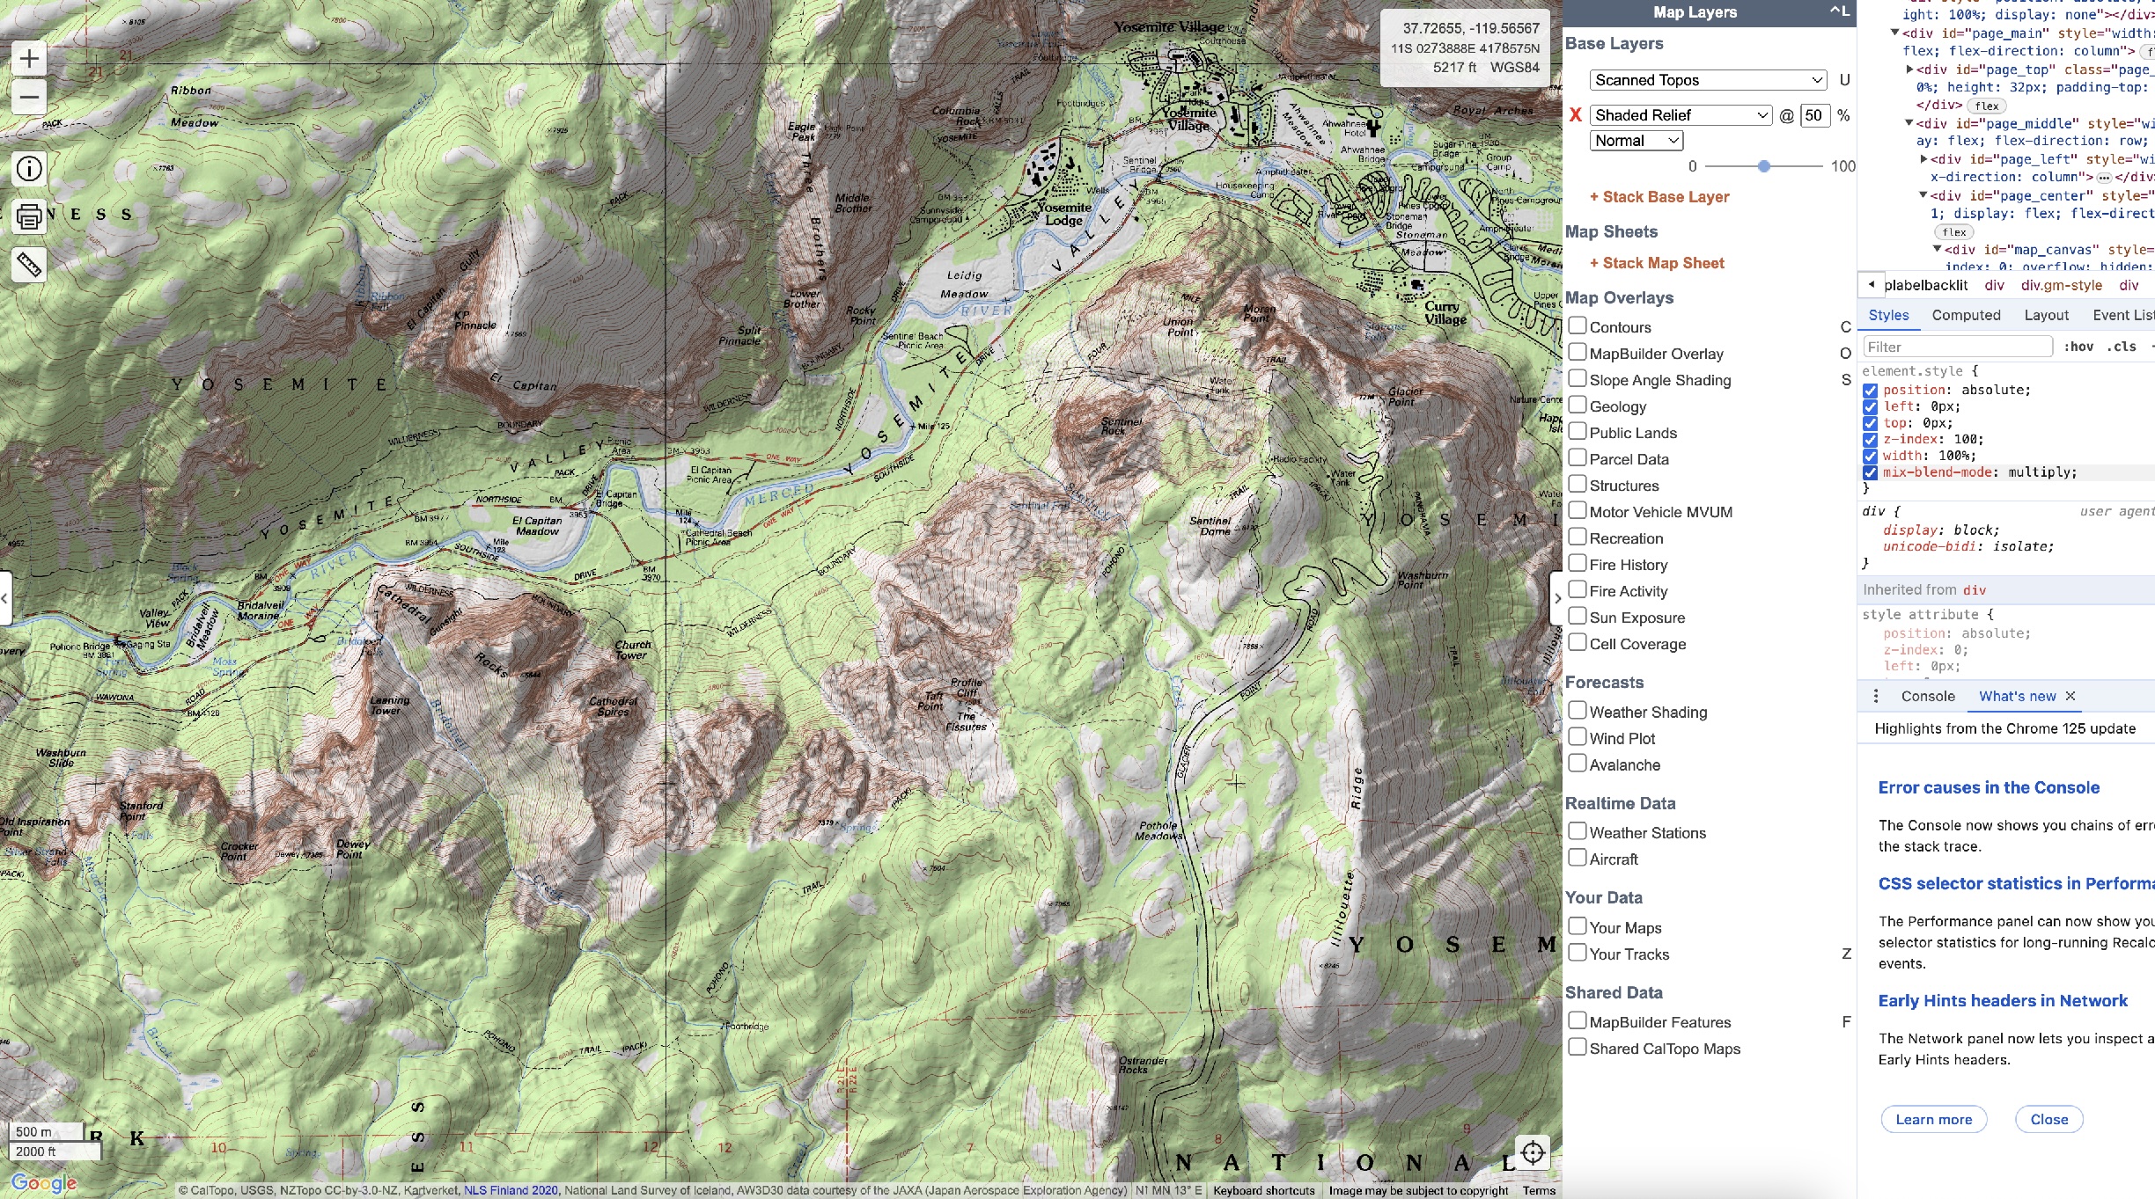
Task: Open the Console drawer tab
Action: pyautogui.click(x=1927, y=696)
